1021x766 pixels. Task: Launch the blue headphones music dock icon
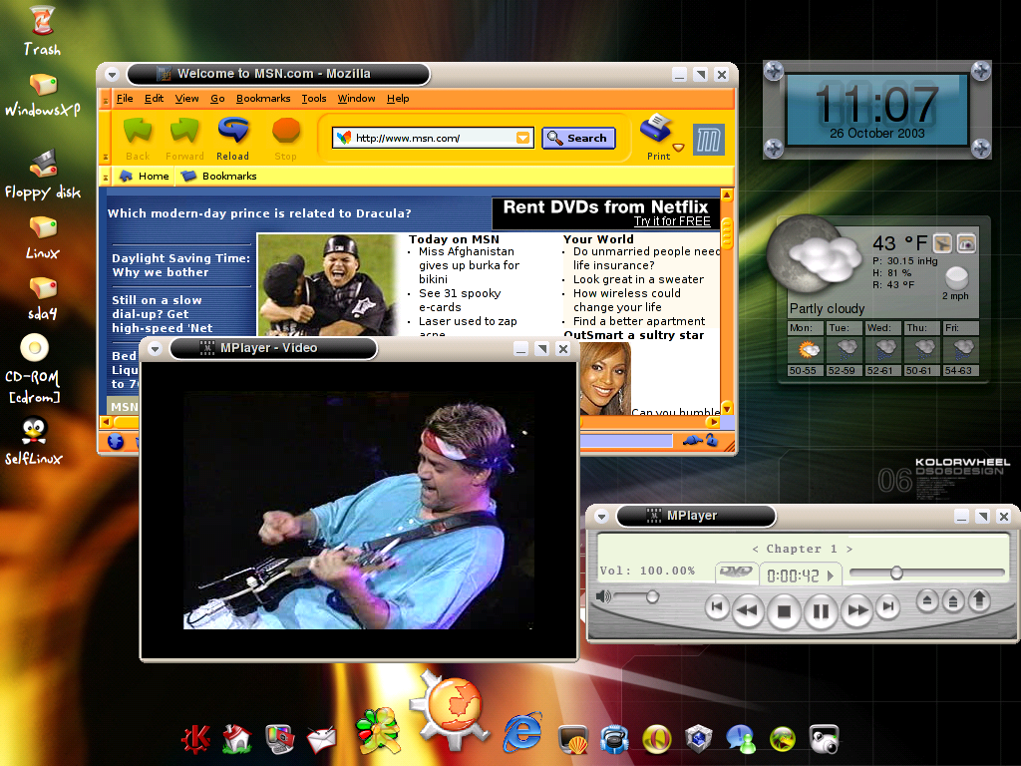click(x=614, y=739)
